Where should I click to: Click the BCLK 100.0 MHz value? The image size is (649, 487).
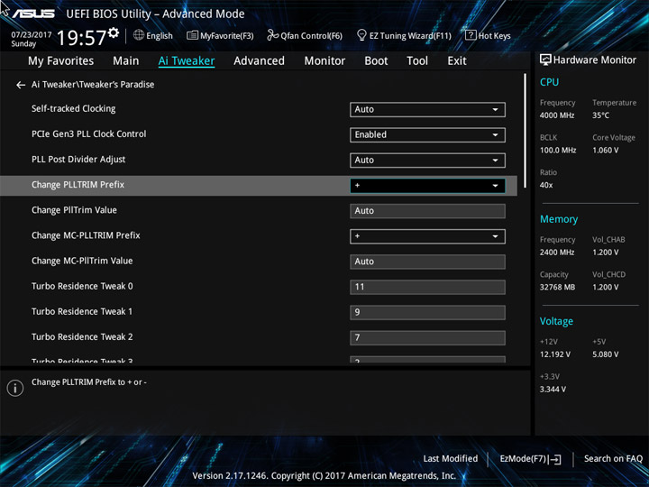[x=558, y=151]
